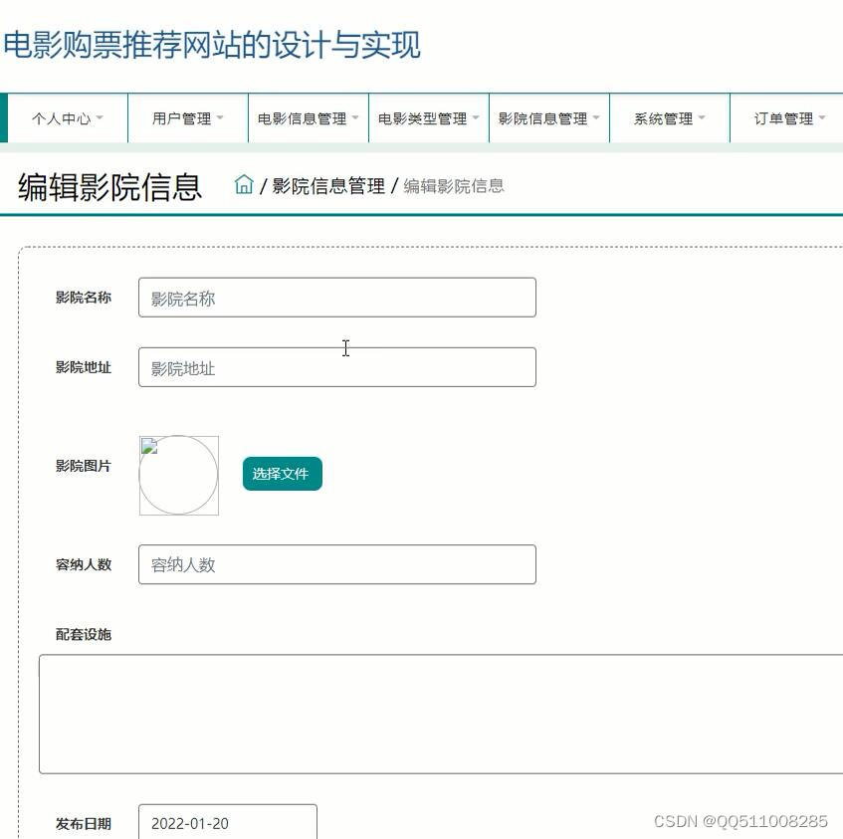Click the 配套设施 field label
The height and width of the screenshot is (839, 843).
[x=84, y=634]
